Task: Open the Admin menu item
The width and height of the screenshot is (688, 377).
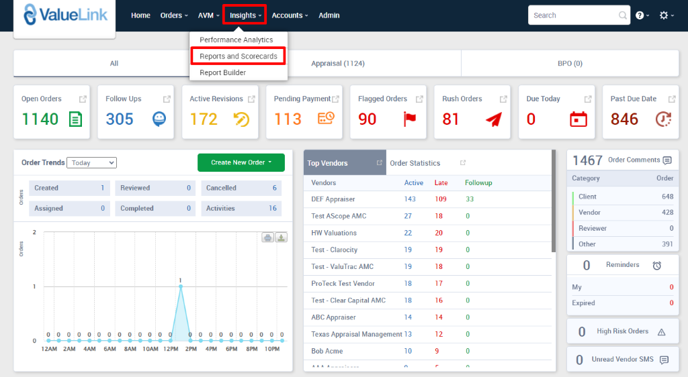Action: [x=329, y=15]
